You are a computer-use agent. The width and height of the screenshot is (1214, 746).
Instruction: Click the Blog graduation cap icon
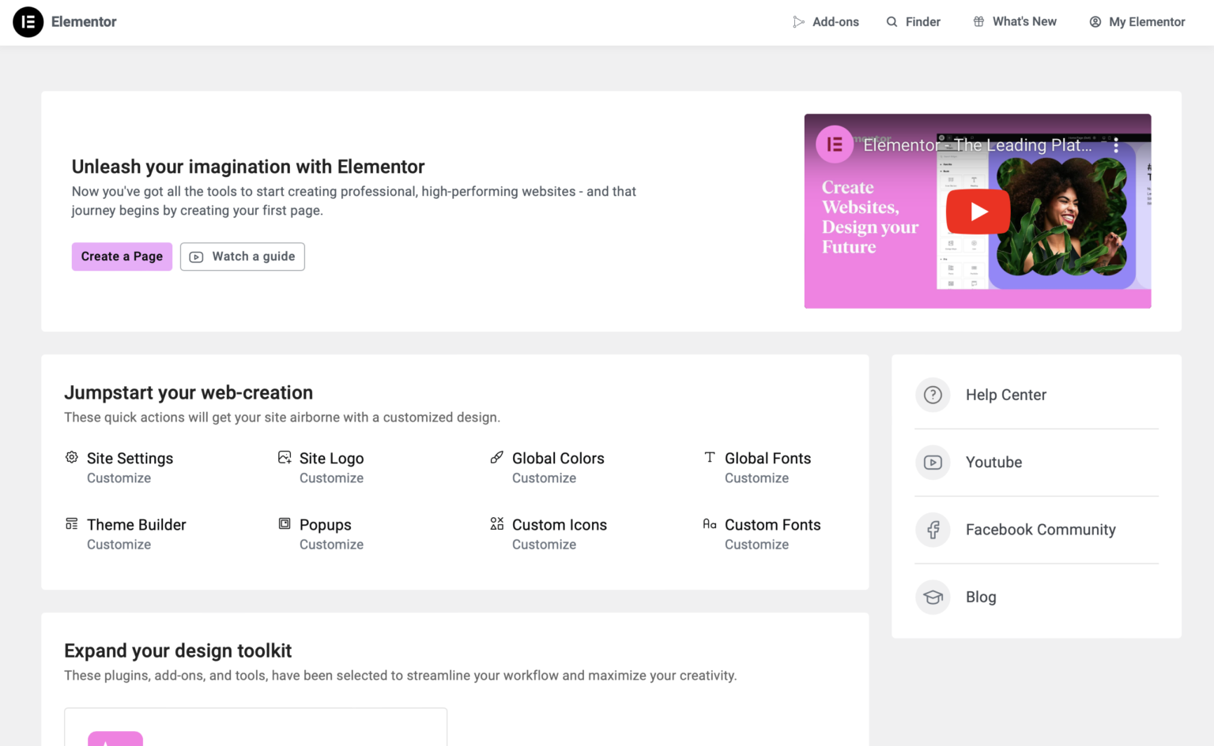tap(933, 598)
